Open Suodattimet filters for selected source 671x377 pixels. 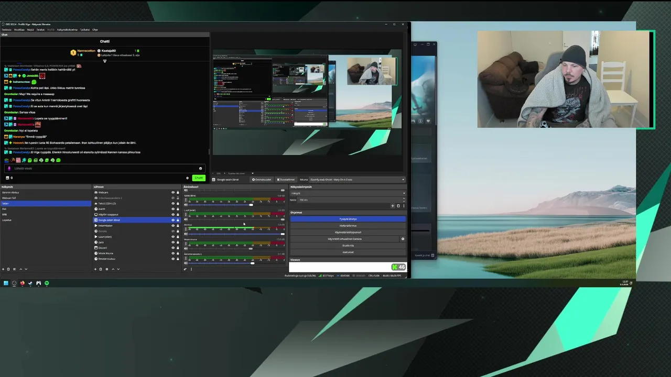tap(286, 180)
